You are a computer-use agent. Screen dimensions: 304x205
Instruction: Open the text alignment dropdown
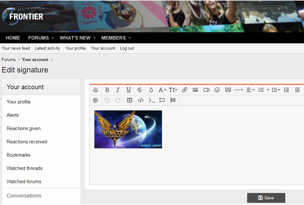(251, 90)
